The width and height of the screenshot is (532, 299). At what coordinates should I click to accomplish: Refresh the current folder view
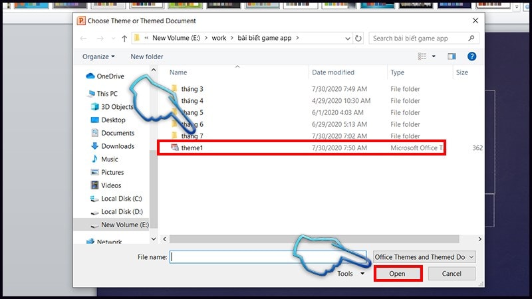358,39
